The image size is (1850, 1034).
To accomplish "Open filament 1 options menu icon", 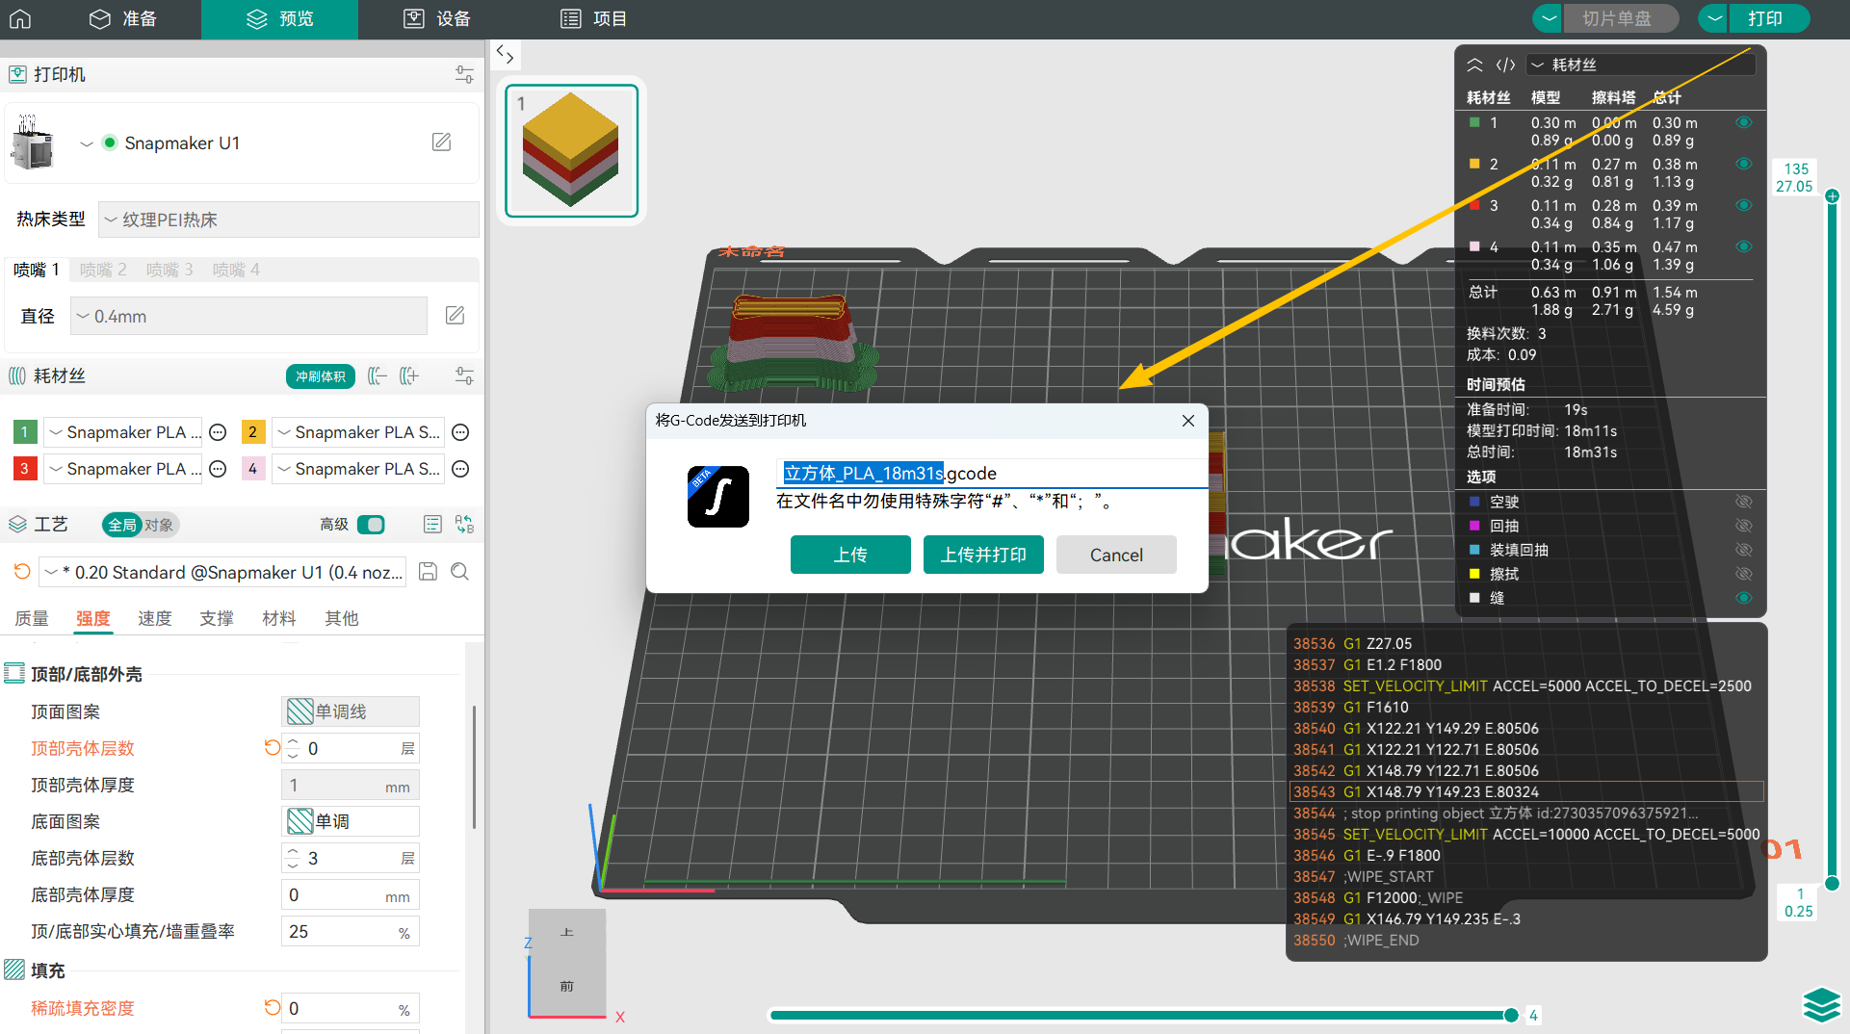I will tap(218, 432).
